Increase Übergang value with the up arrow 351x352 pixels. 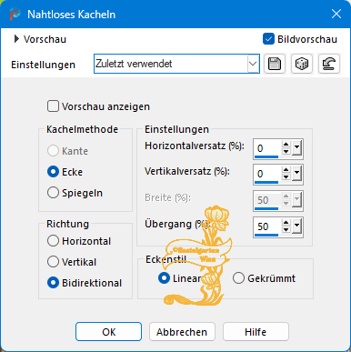pos(286,223)
